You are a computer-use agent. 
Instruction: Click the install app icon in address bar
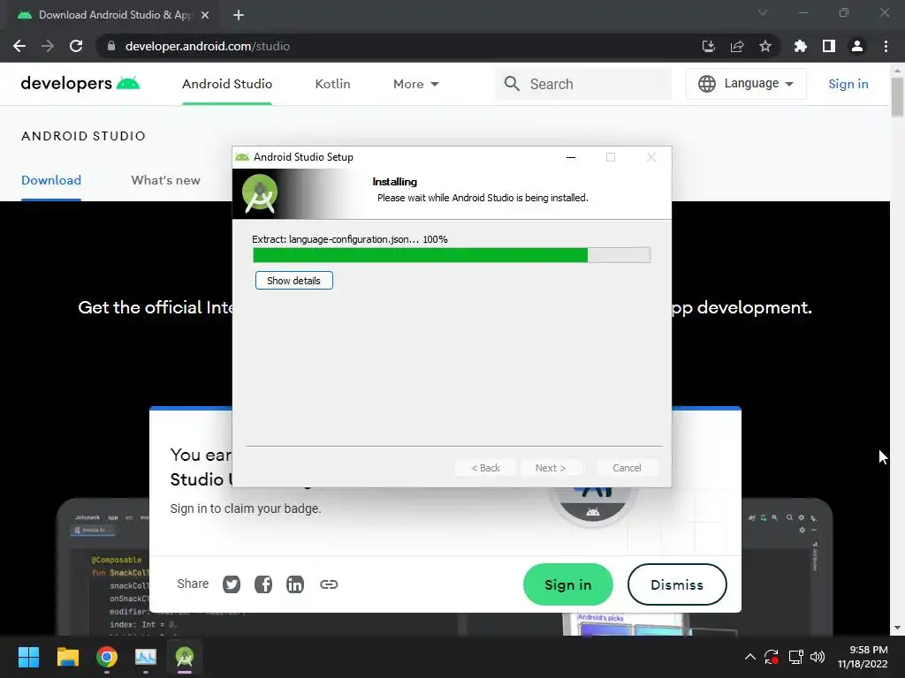pyautogui.click(x=708, y=46)
